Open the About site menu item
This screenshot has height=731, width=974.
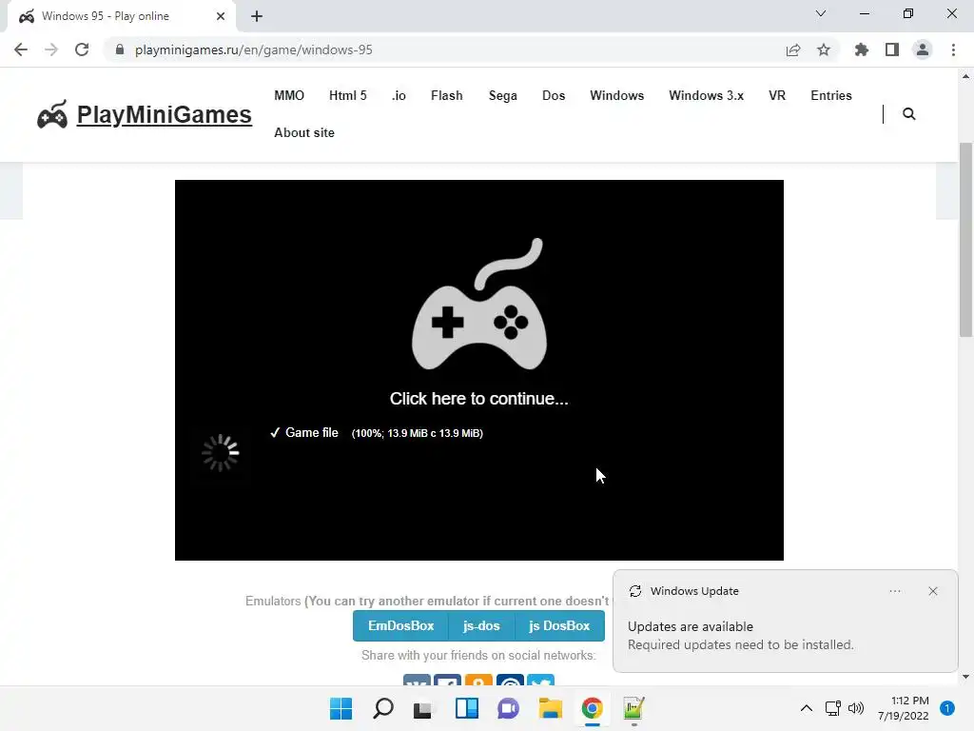pos(304,133)
